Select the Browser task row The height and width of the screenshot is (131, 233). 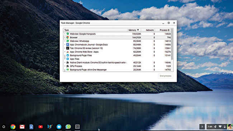[117, 37]
